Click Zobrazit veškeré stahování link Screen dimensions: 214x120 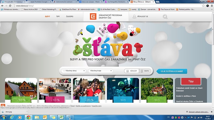(198, 112)
